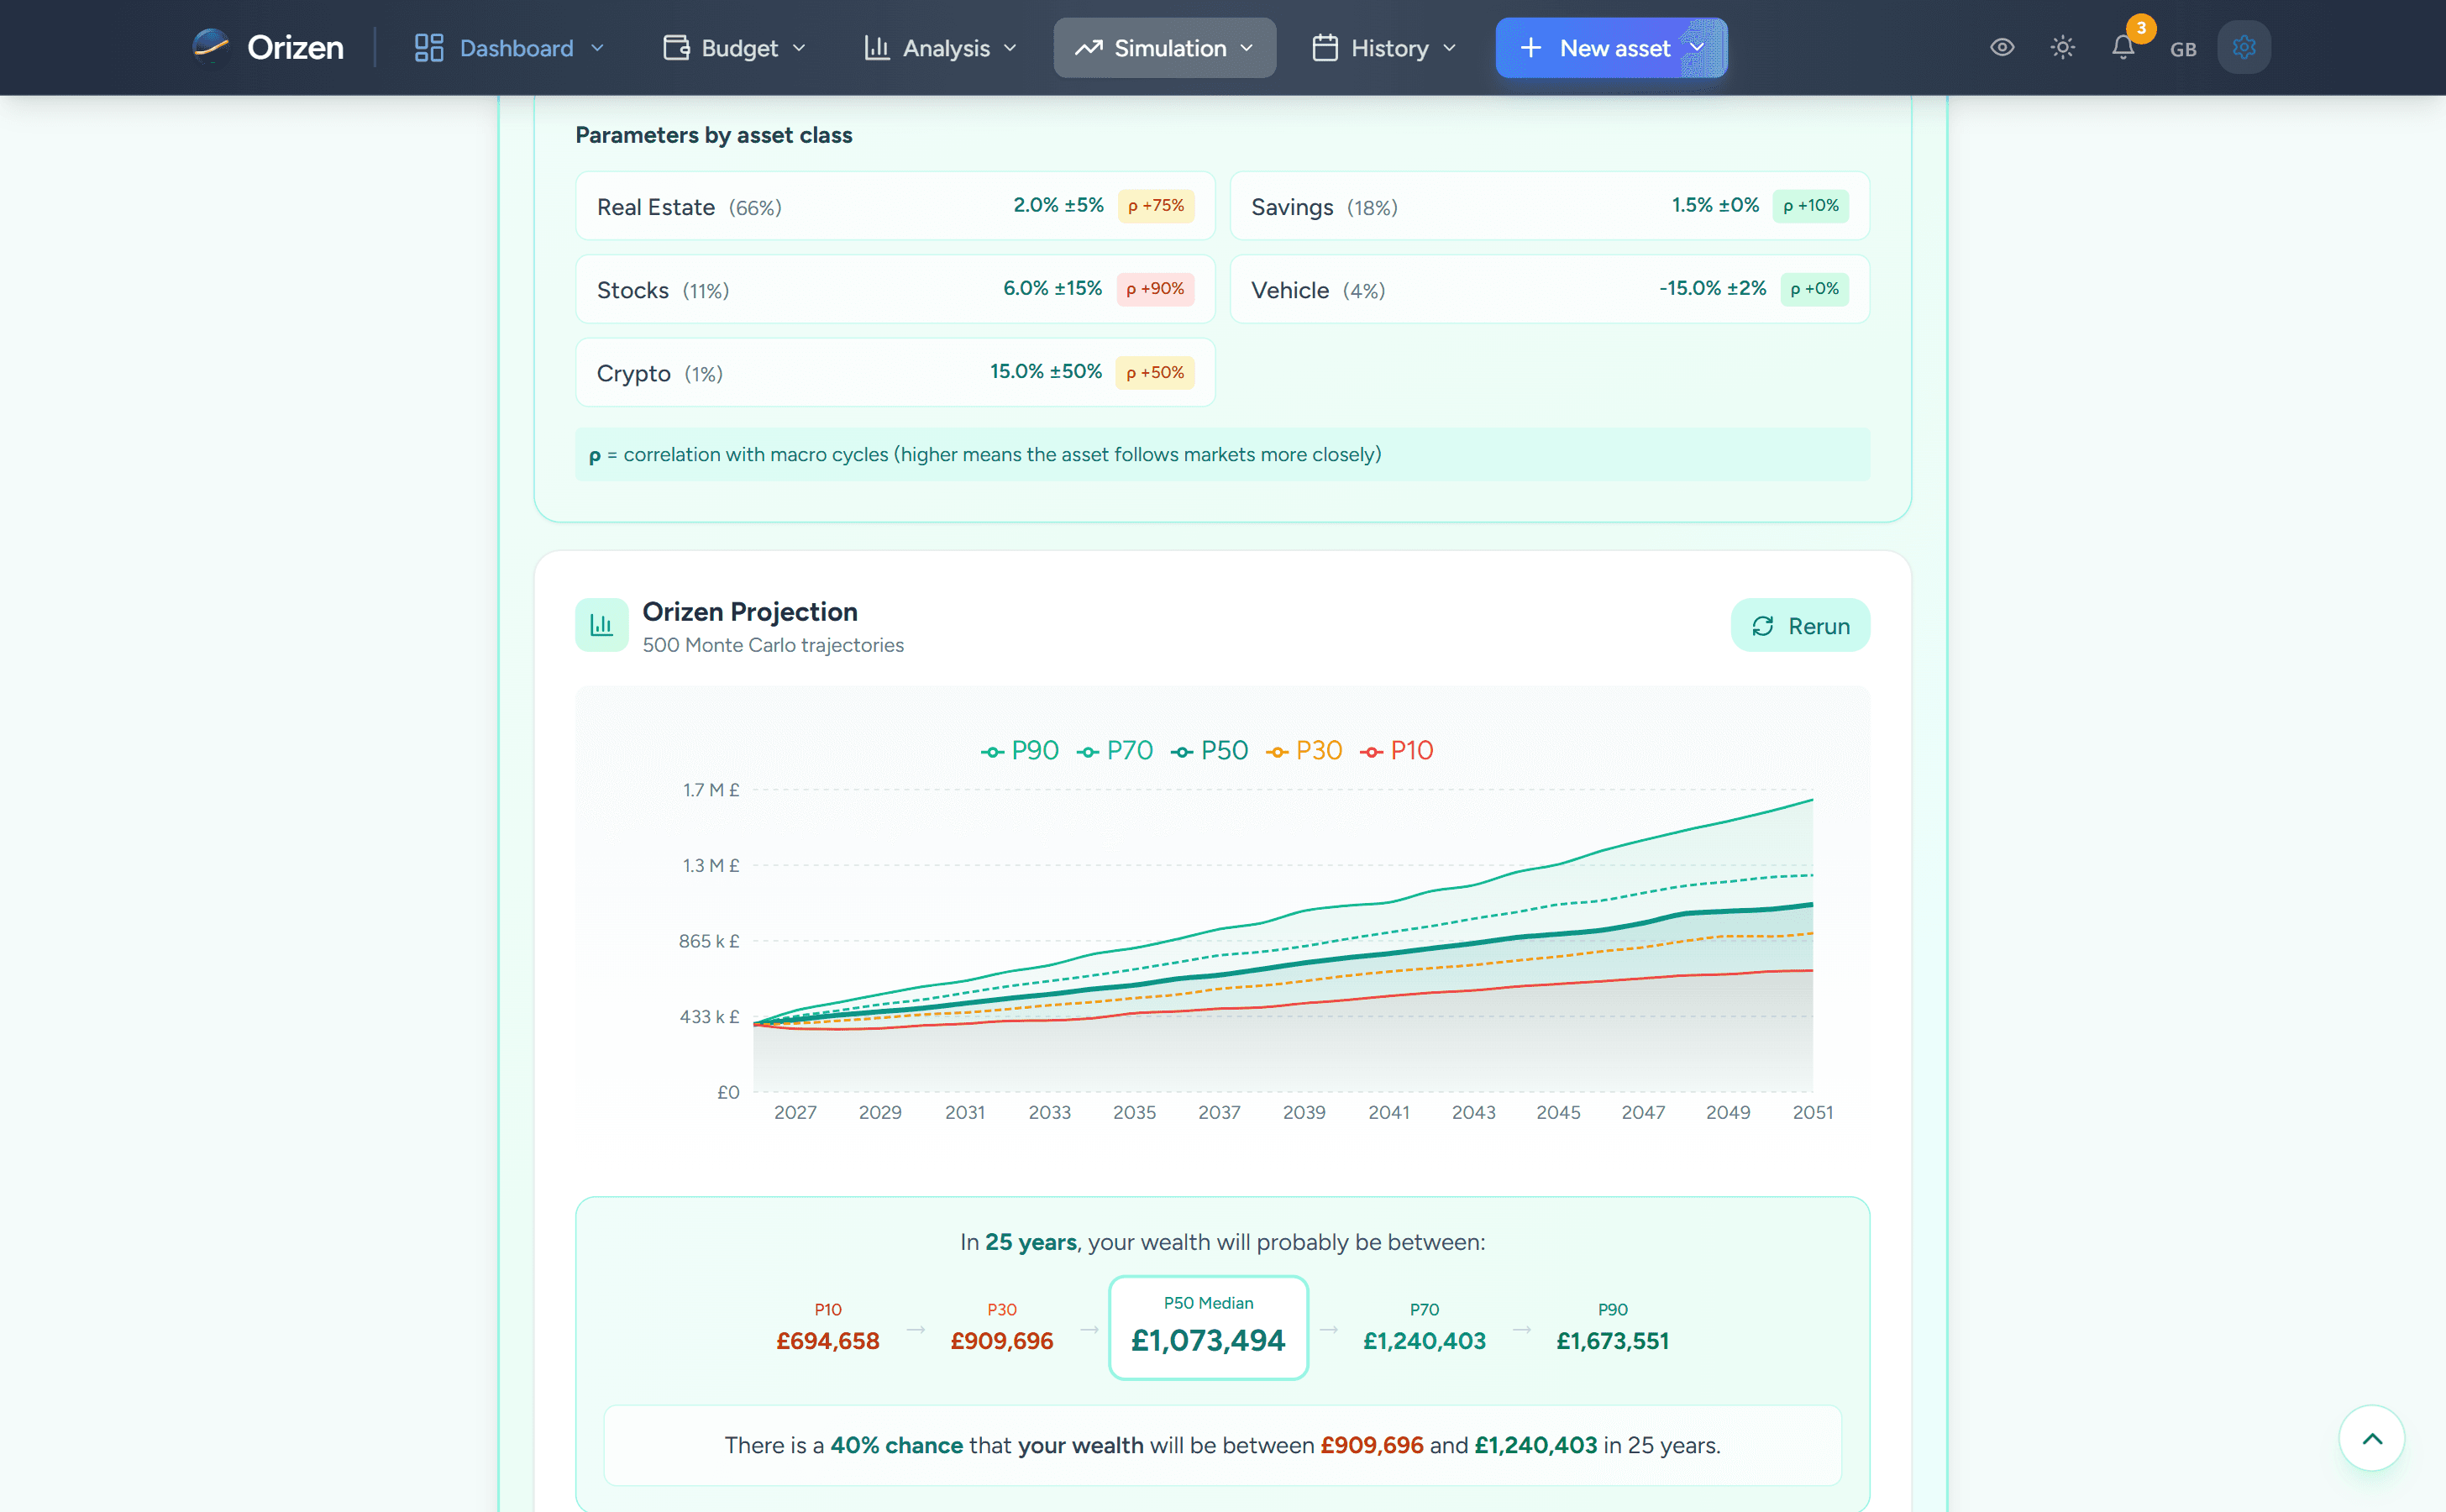The height and width of the screenshot is (1512, 2446).
Task: Click the Stocks 6.0% ±15% value
Action: (x=1053, y=288)
